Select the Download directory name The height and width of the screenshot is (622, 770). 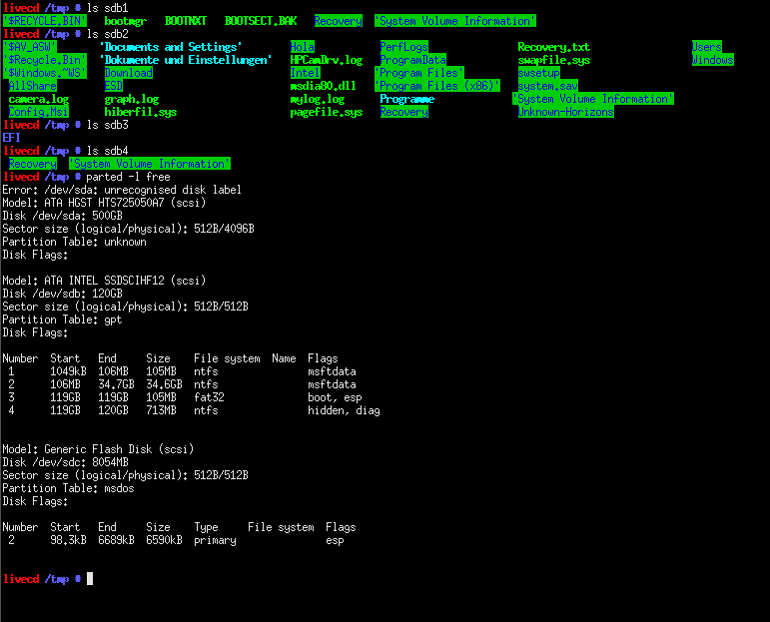(x=129, y=73)
